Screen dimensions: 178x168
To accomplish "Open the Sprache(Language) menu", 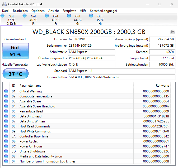I will 104,11.
